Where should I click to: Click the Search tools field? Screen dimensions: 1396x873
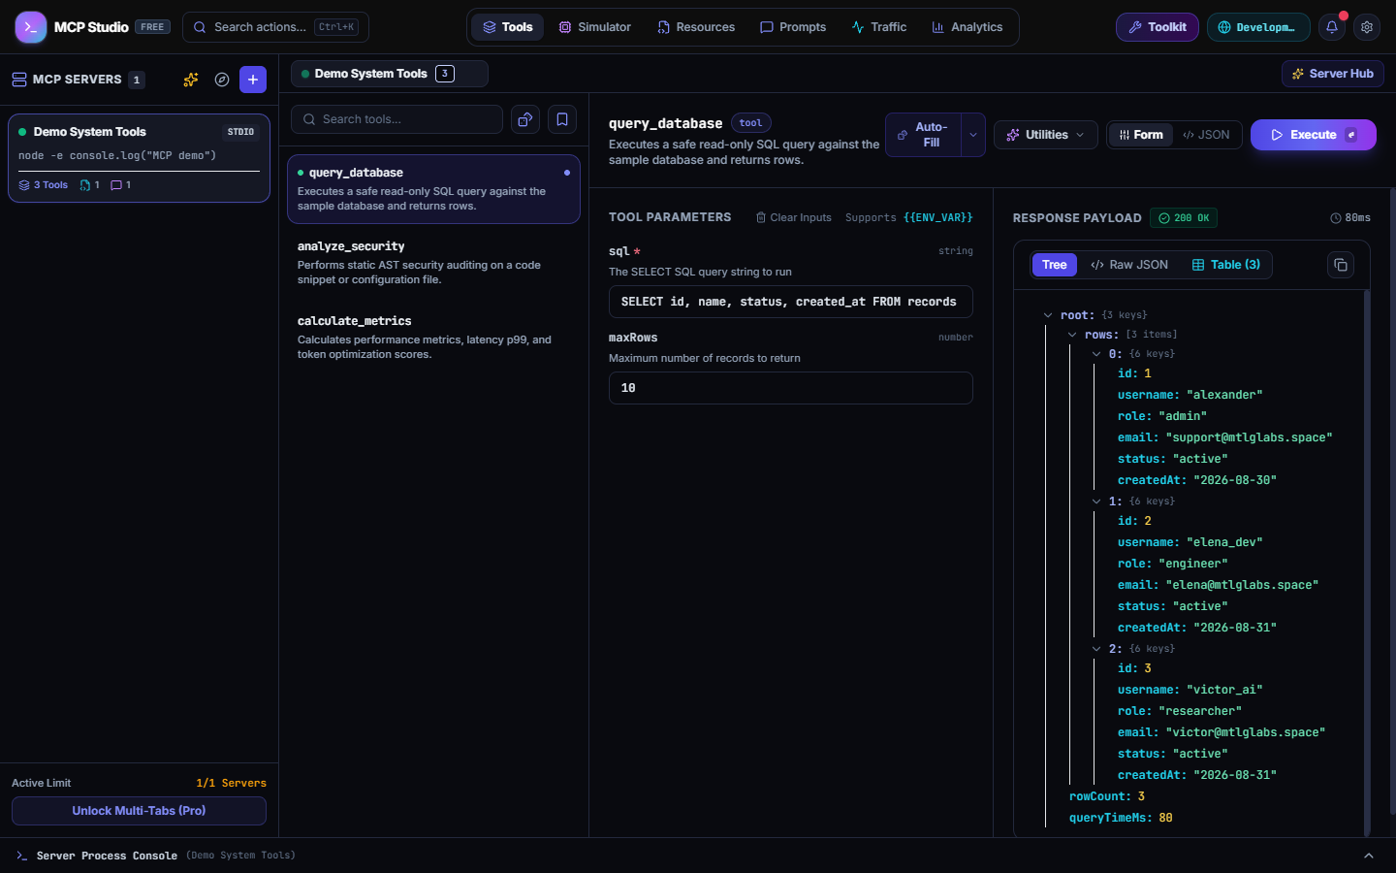397,119
